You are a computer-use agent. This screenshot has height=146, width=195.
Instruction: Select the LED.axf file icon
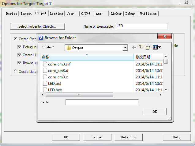tap(45, 83)
